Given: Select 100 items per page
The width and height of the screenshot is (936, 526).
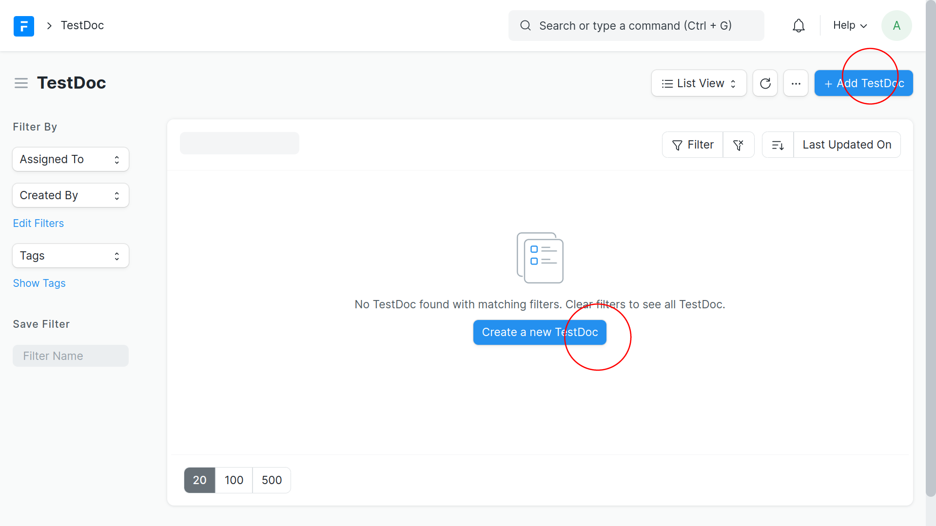Looking at the screenshot, I should [x=234, y=480].
